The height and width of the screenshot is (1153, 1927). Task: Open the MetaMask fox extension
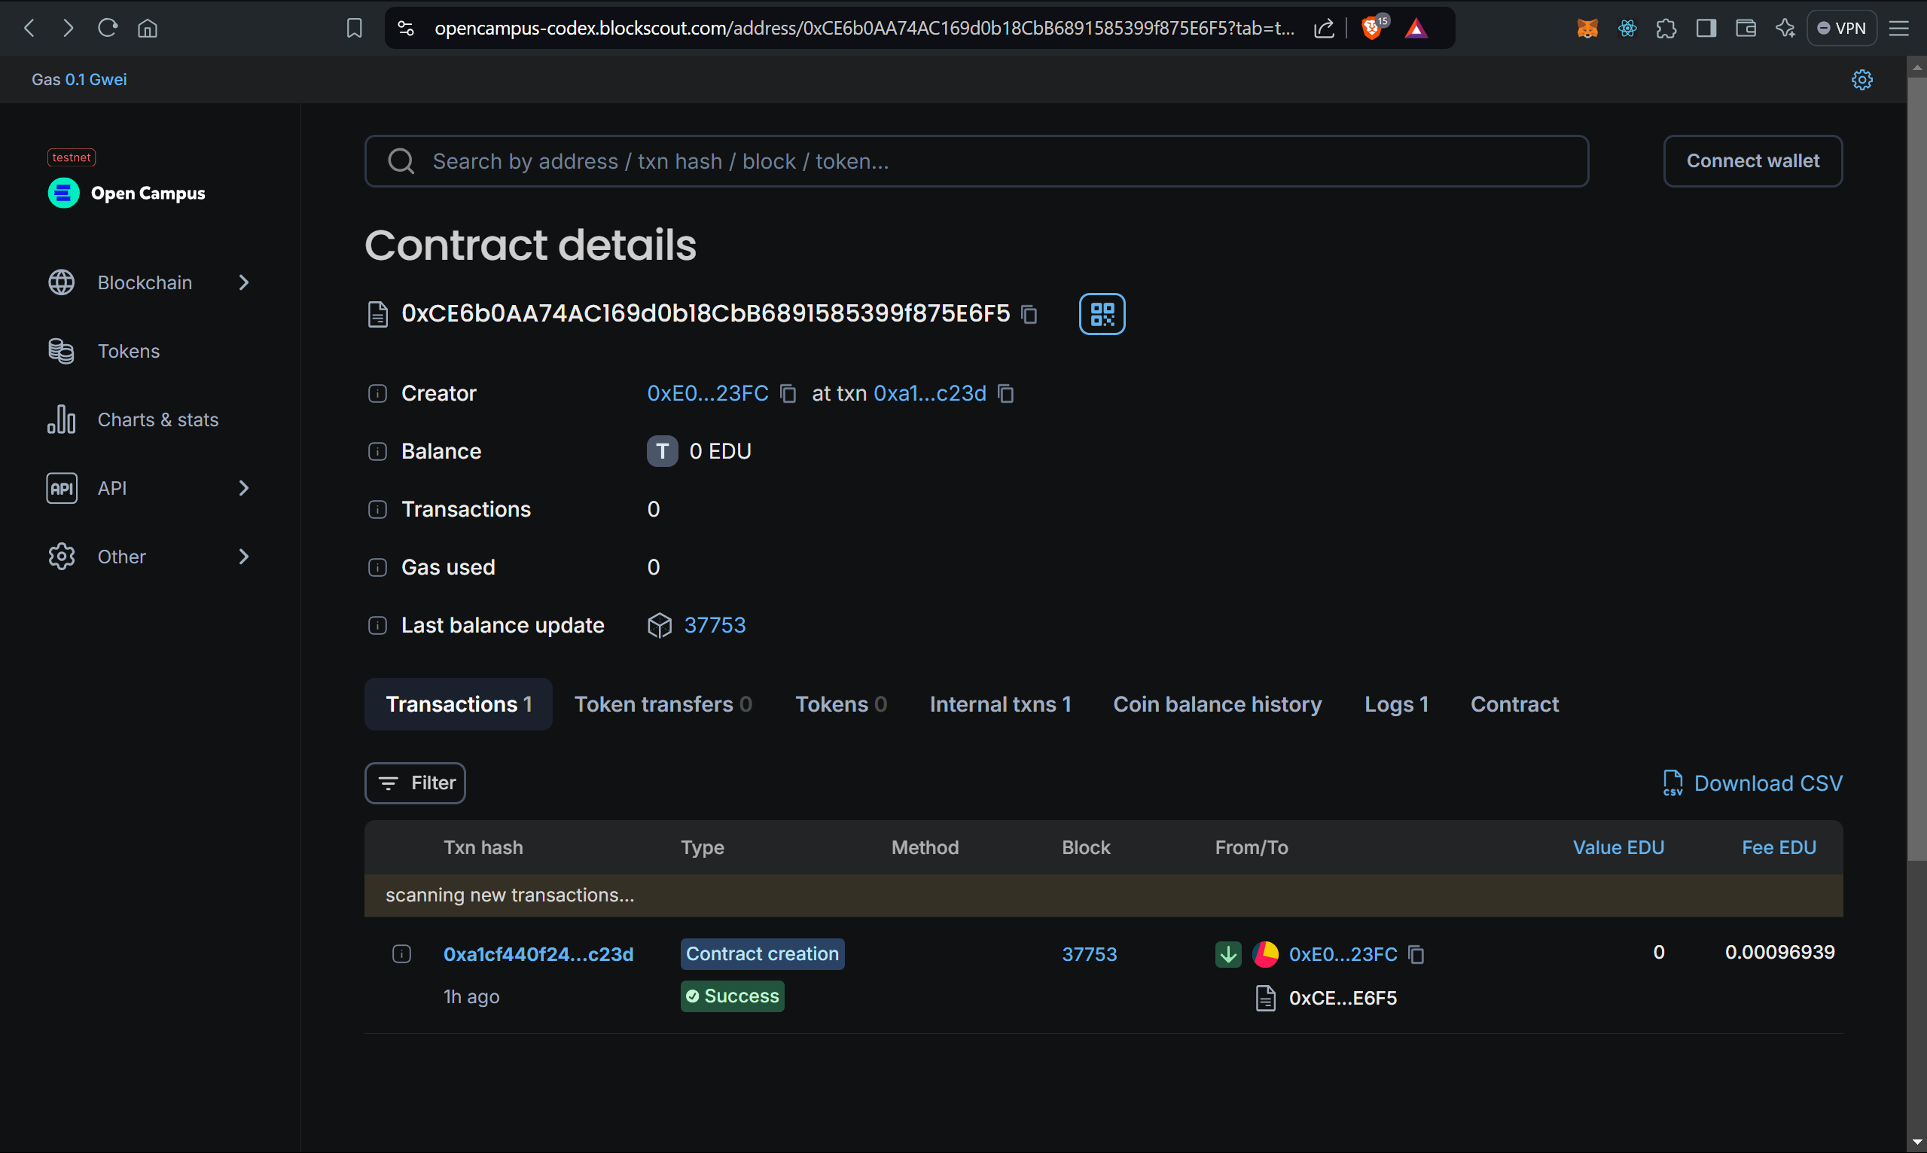pyautogui.click(x=1587, y=29)
